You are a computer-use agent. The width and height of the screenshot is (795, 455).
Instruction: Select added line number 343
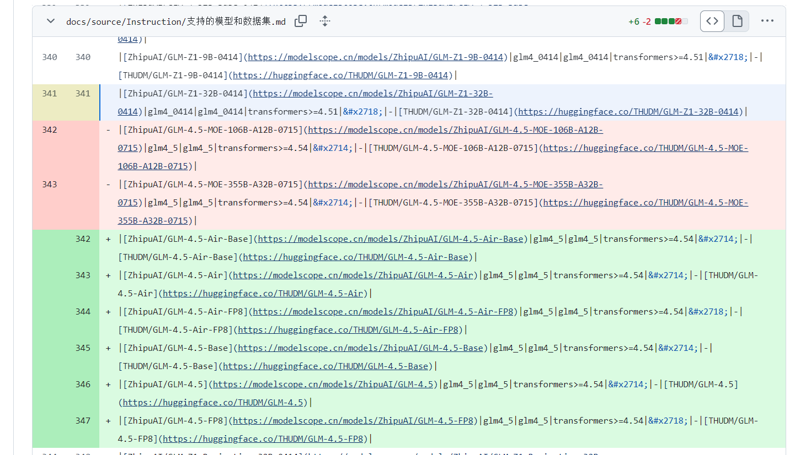[x=83, y=275]
